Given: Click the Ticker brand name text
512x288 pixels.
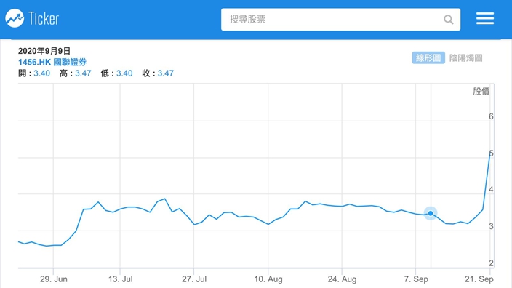Looking at the screenshot, I should (x=44, y=18).
